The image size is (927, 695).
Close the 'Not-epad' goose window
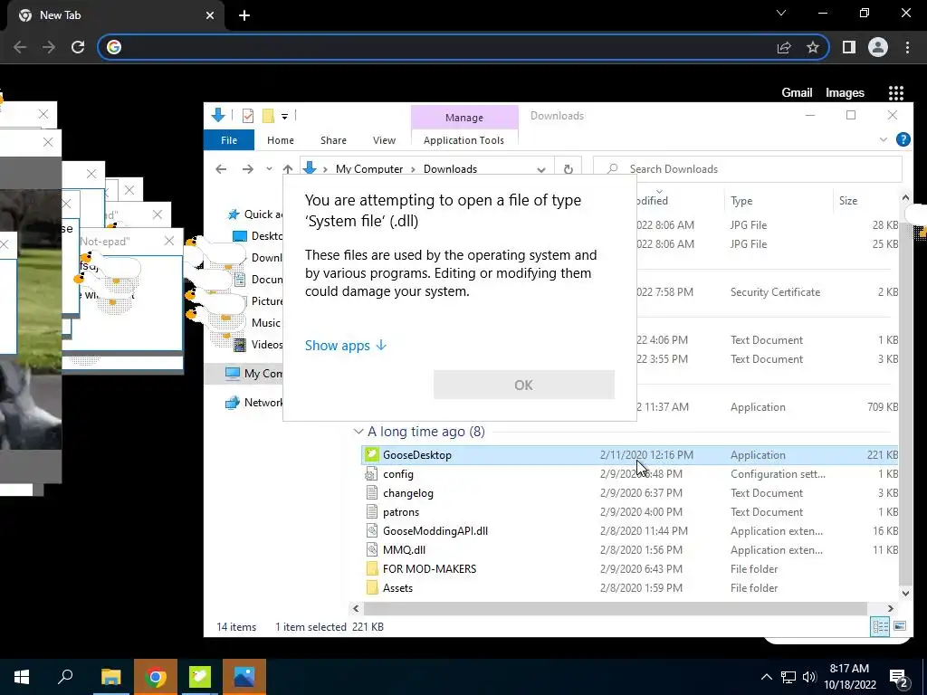coord(169,241)
